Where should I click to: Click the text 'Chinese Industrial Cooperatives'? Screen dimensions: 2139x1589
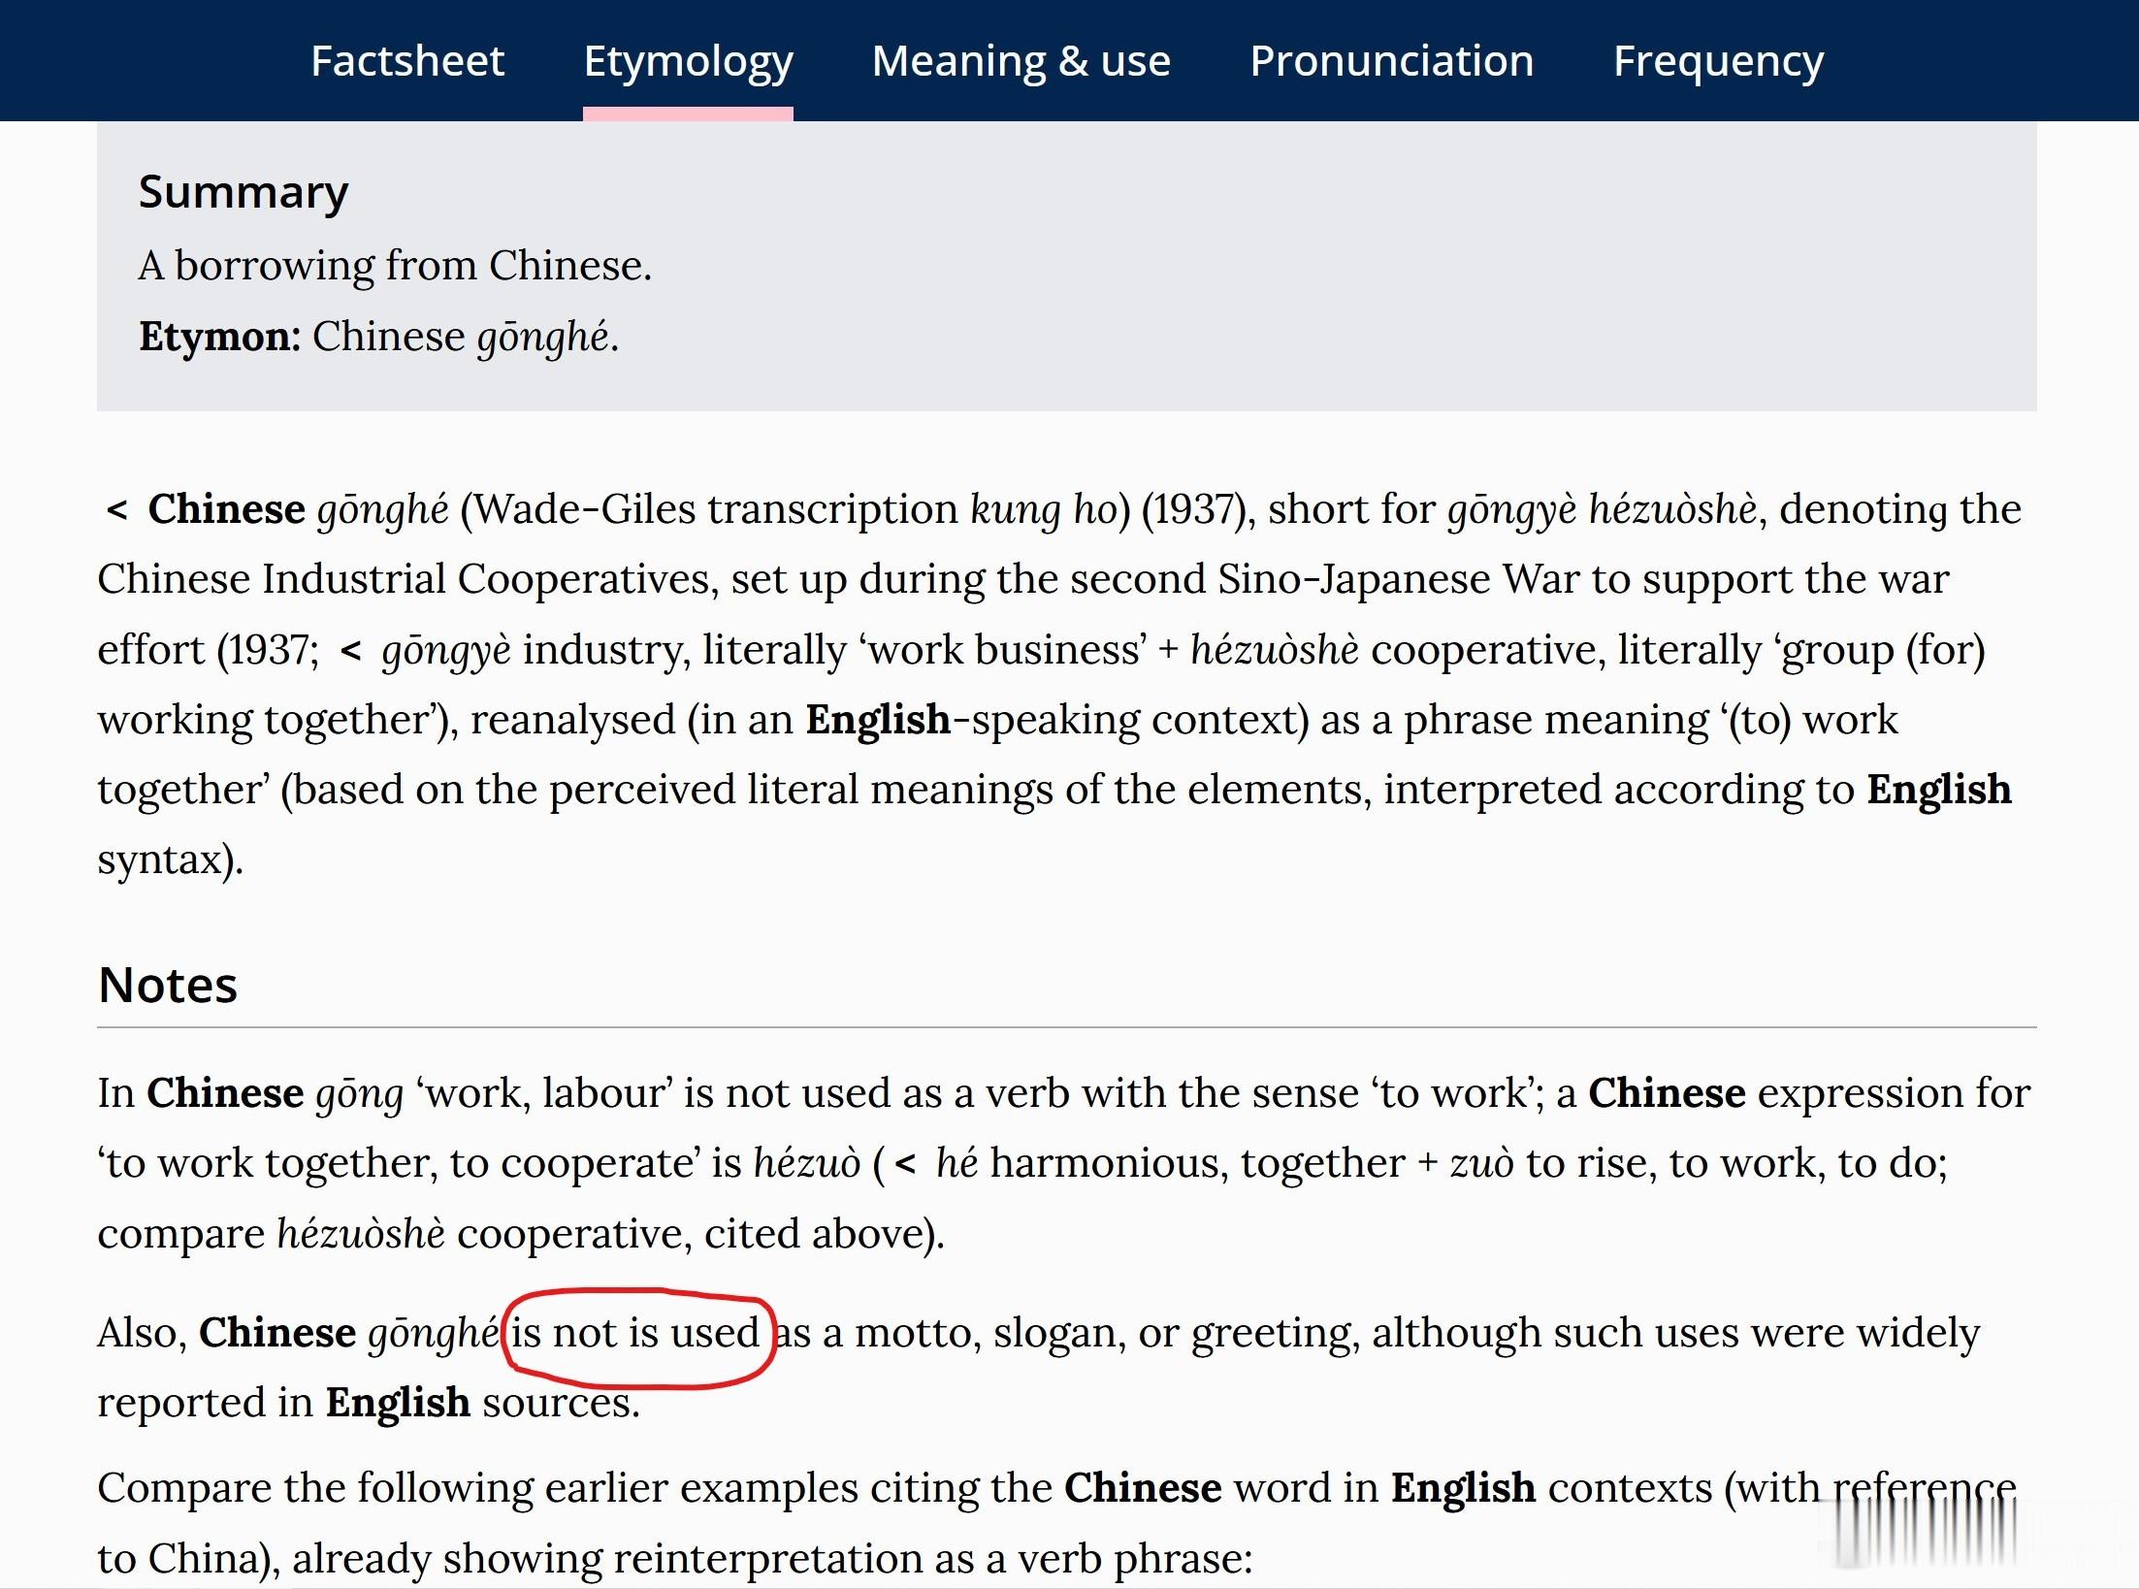pyautogui.click(x=407, y=580)
